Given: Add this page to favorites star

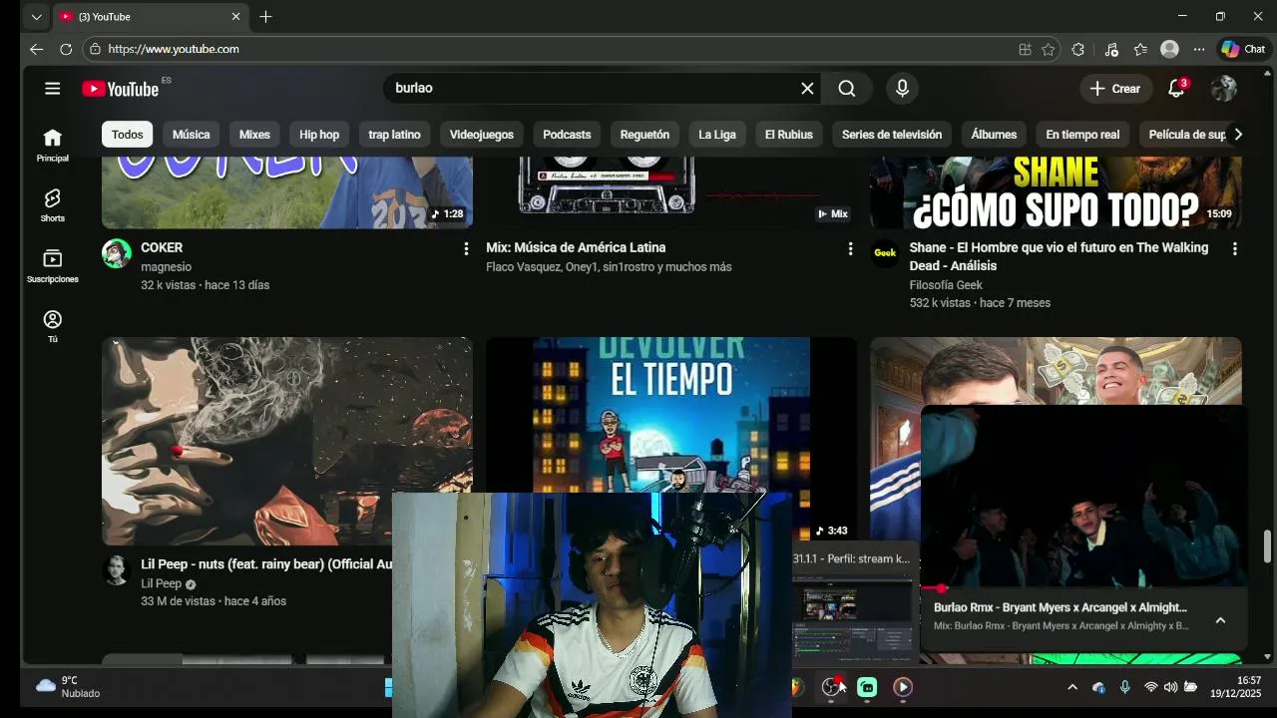Looking at the screenshot, I should click(x=1048, y=49).
